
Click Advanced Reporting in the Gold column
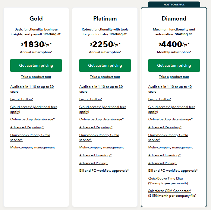[x=27, y=127]
